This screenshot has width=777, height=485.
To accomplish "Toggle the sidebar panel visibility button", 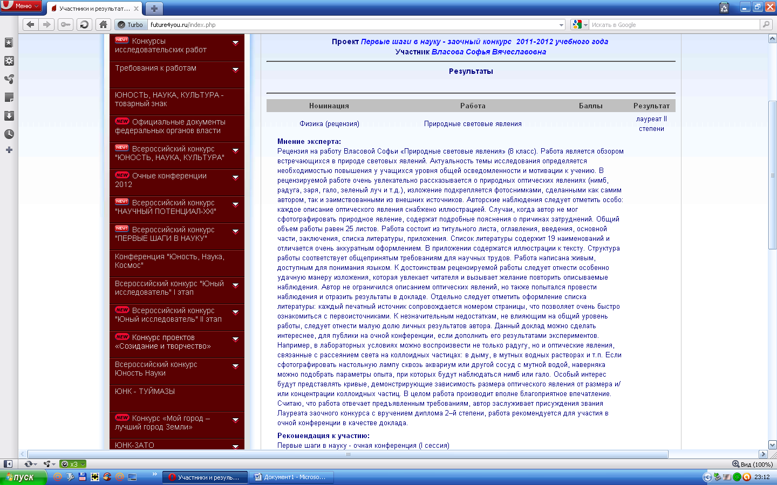I will tap(8, 464).
